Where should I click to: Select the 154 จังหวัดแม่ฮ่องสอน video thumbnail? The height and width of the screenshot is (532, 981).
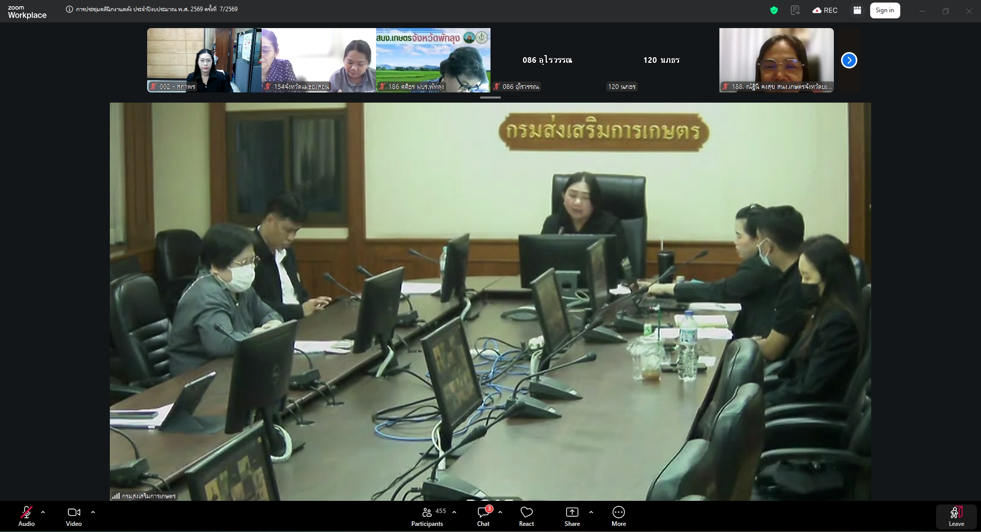(319, 60)
